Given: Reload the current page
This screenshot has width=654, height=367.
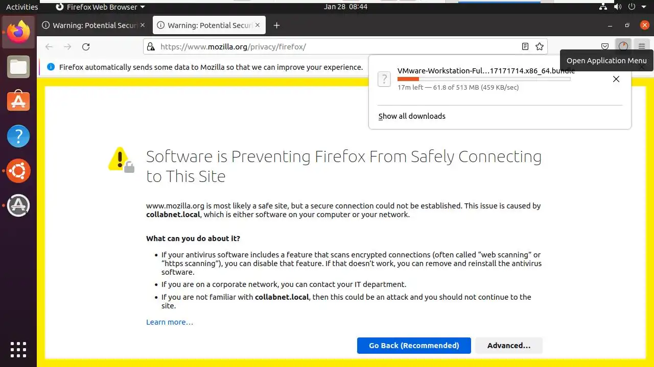Looking at the screenshot, I should click(x=86, y=47).
